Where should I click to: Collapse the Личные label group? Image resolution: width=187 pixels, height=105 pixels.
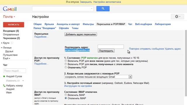coord(2,48)
